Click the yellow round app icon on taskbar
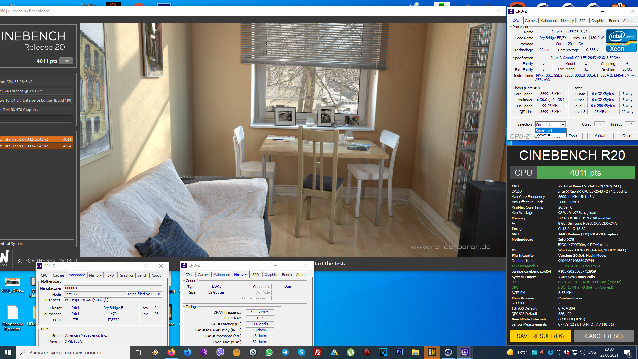Viewport: 638px width, 359px height. [x=237, y=352]
